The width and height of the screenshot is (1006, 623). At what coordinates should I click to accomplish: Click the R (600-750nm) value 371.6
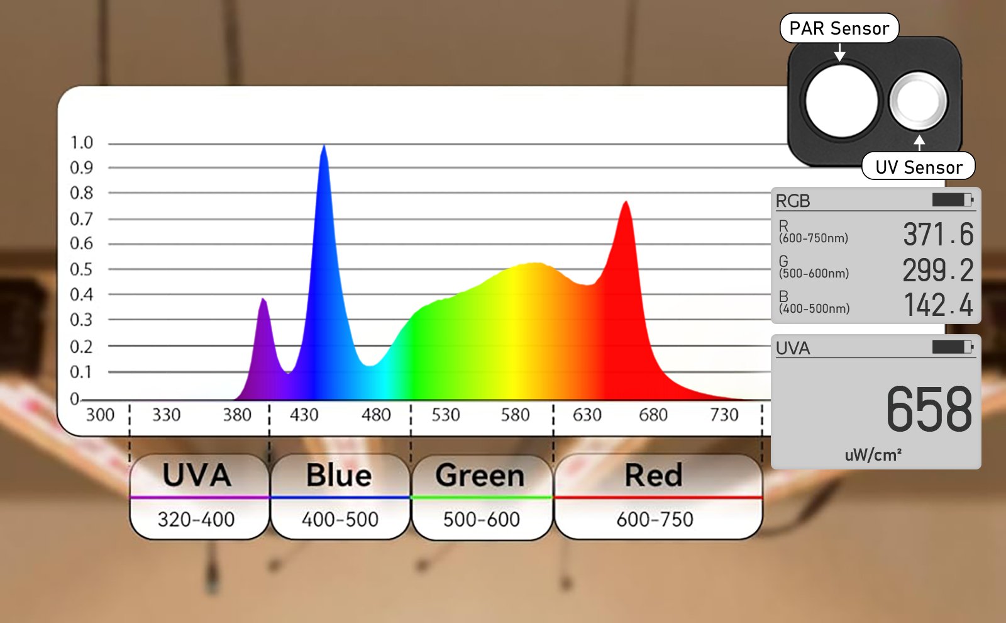click(938, 234)
